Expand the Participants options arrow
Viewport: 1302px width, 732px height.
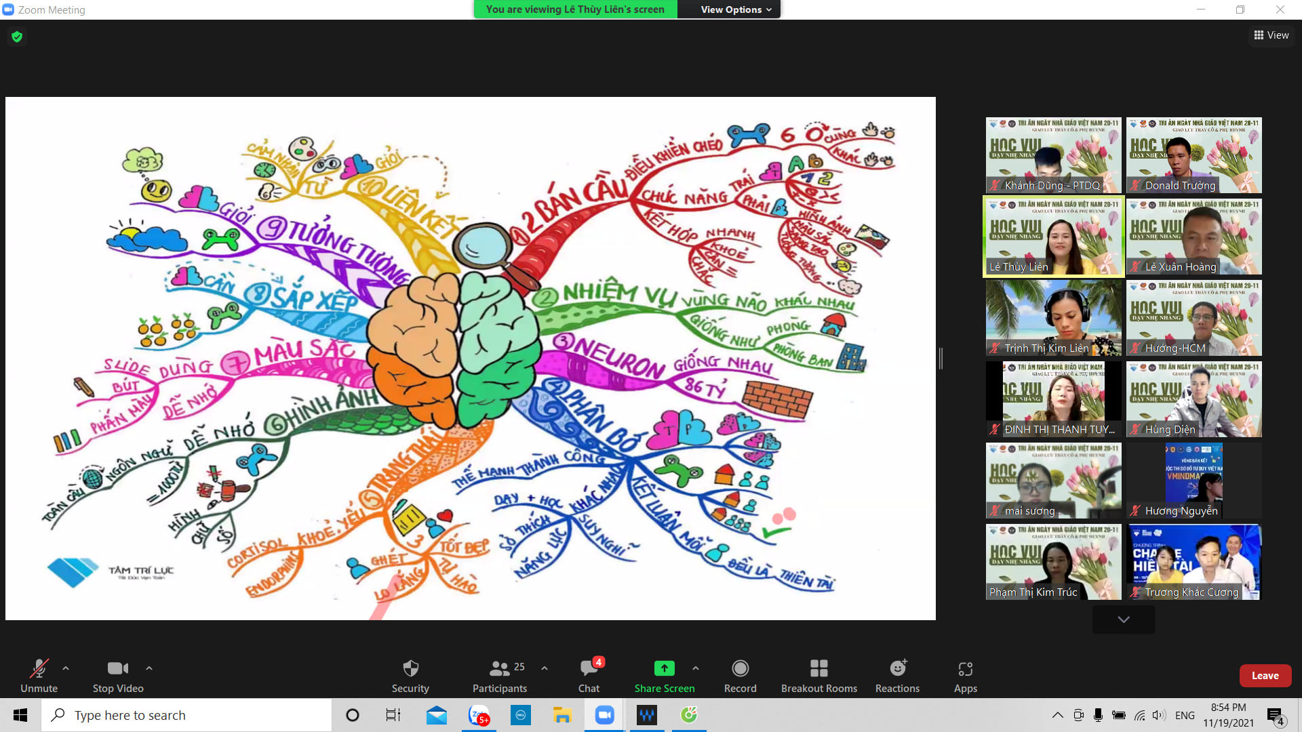pyautogui.click(x=545, y=668)
